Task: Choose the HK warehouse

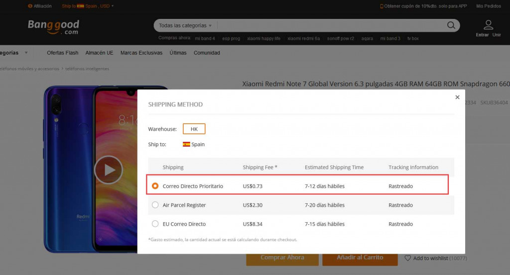Action: (x=194, y=129)
